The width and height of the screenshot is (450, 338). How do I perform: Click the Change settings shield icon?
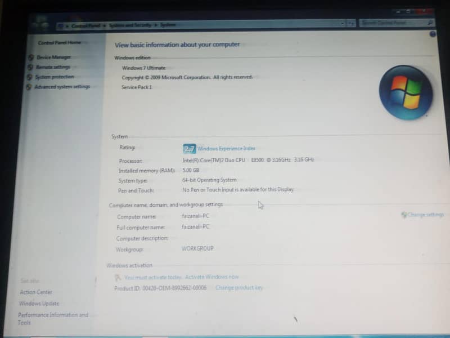(x=404, y=215)
